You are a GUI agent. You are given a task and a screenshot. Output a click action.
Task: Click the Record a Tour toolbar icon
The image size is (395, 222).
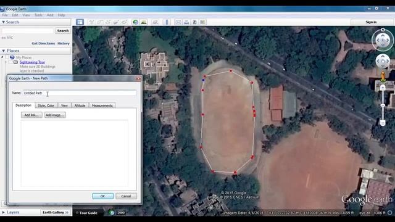[x=124, y=22]
